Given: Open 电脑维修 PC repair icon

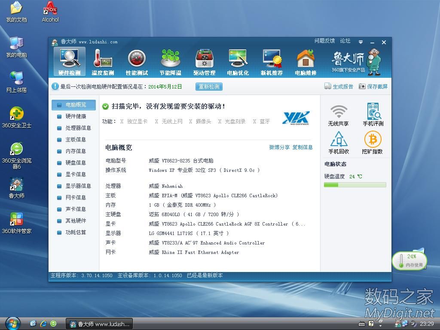Looking at the screenshot, I should click(306, 62).
